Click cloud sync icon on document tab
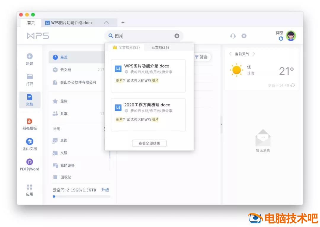320x227 pixels. [107, 23]
